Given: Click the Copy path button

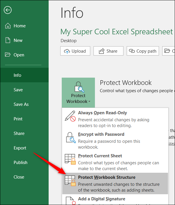Looking at the screenshot, I should tap(143, 51).
